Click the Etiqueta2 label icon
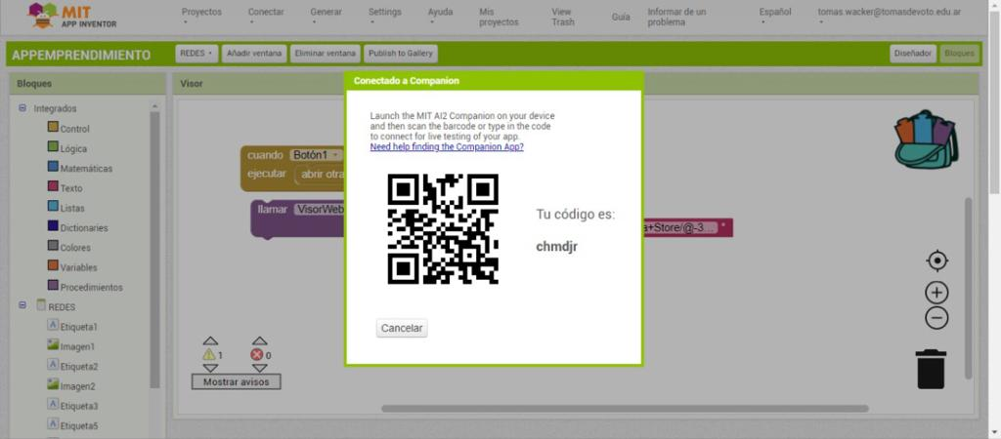Image resolution: width=1001 pixels, height=439 pixels. (53, 365)
